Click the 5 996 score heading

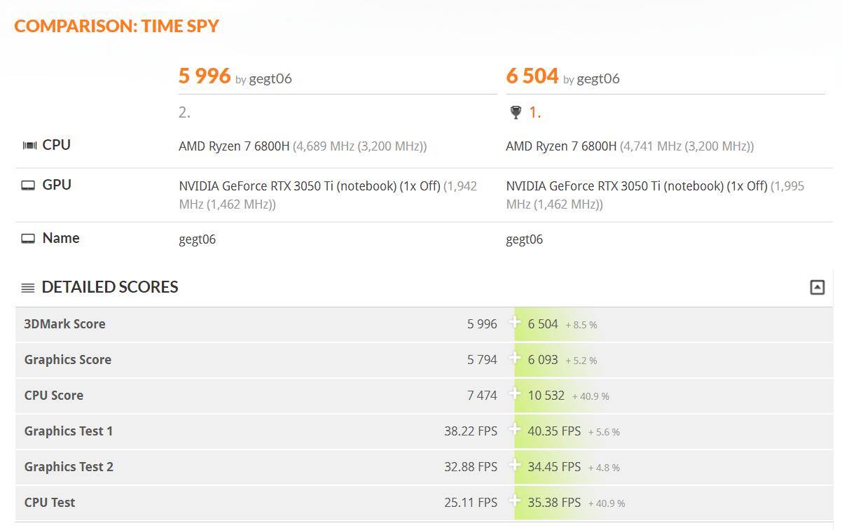pyautogui.click(x=204, y=76)
